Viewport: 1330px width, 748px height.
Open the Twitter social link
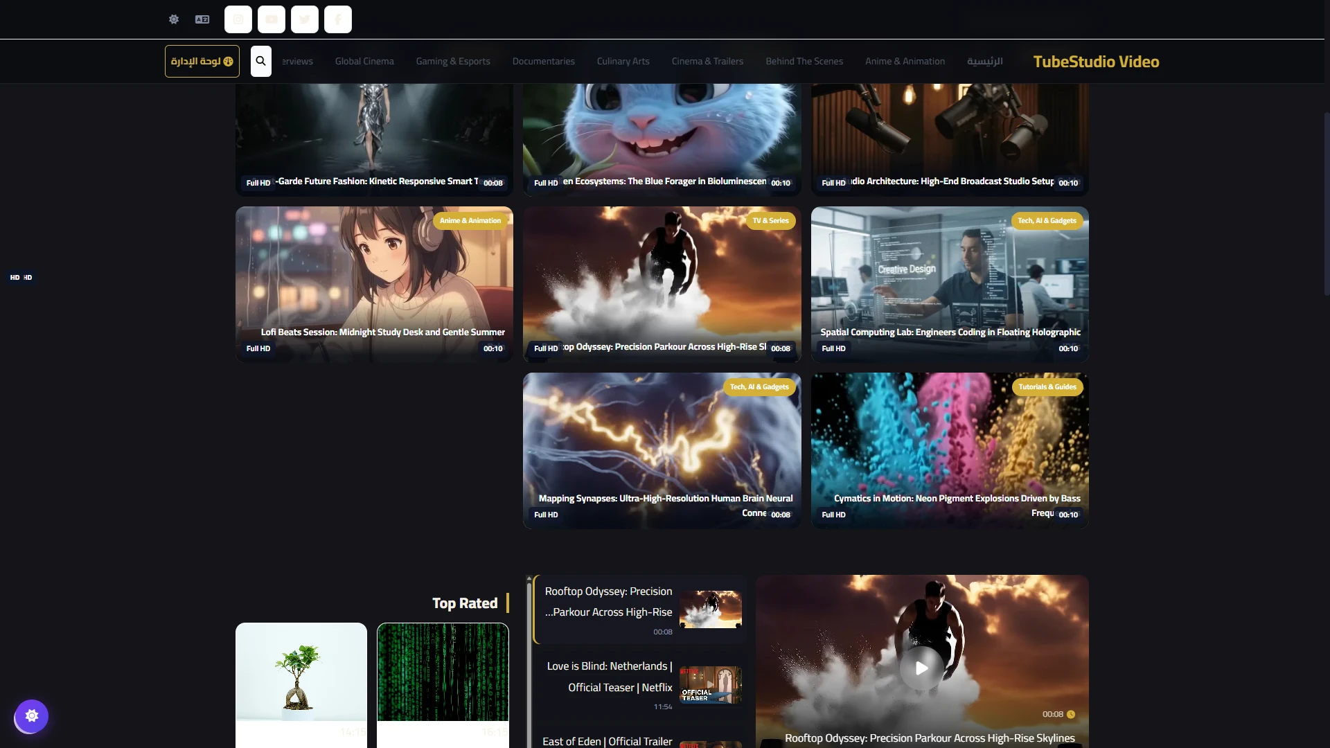coord(305,19)
